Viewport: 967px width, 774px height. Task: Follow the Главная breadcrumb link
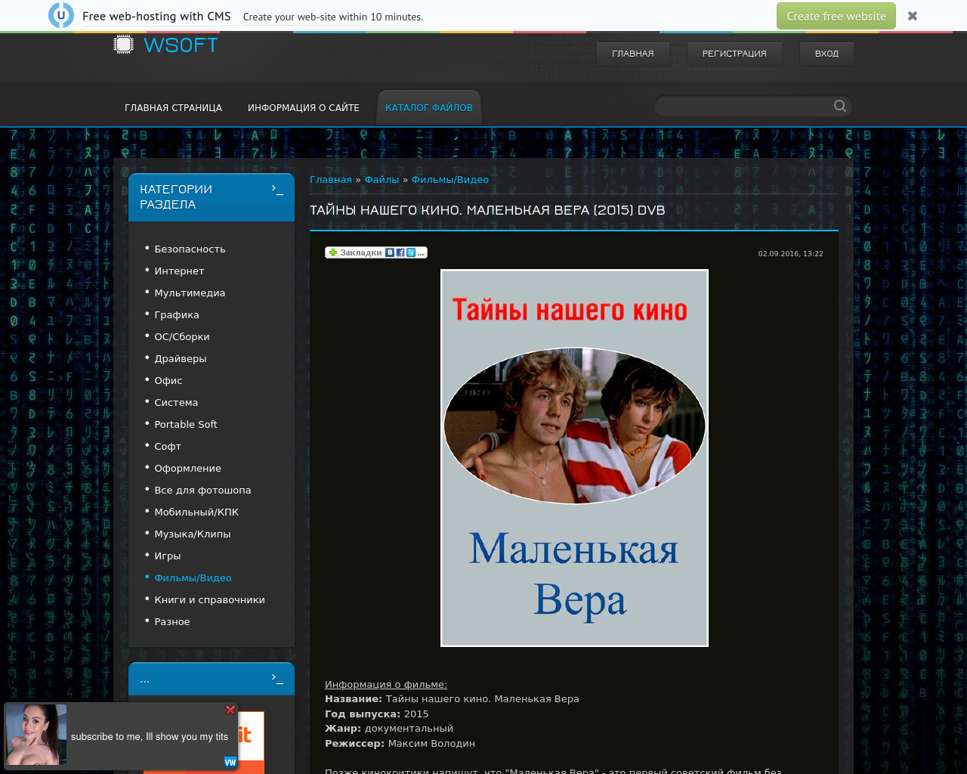(331, 180)
